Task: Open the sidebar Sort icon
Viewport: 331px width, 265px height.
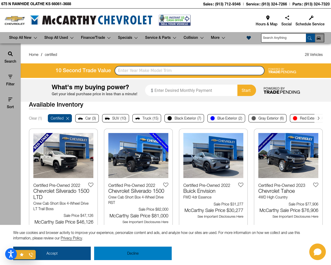Action: [10, 99]
